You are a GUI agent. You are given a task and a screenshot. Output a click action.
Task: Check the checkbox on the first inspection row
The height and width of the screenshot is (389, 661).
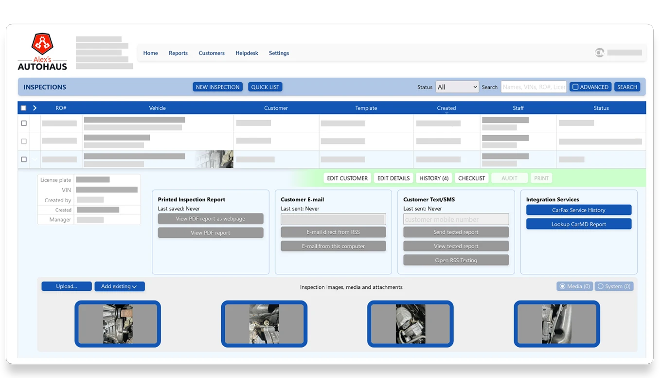[23, 123]
